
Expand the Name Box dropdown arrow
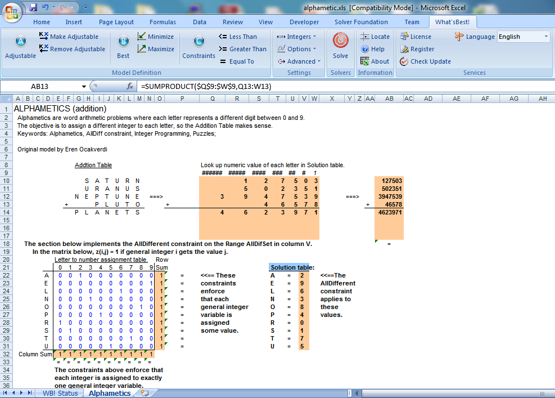[x=84, y=87]
